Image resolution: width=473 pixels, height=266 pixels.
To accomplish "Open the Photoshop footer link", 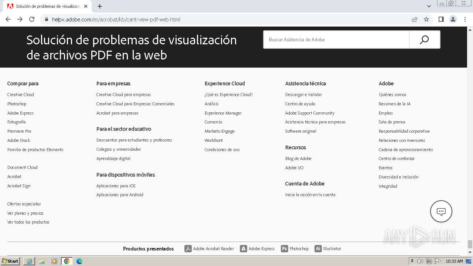I will point(17,104).
